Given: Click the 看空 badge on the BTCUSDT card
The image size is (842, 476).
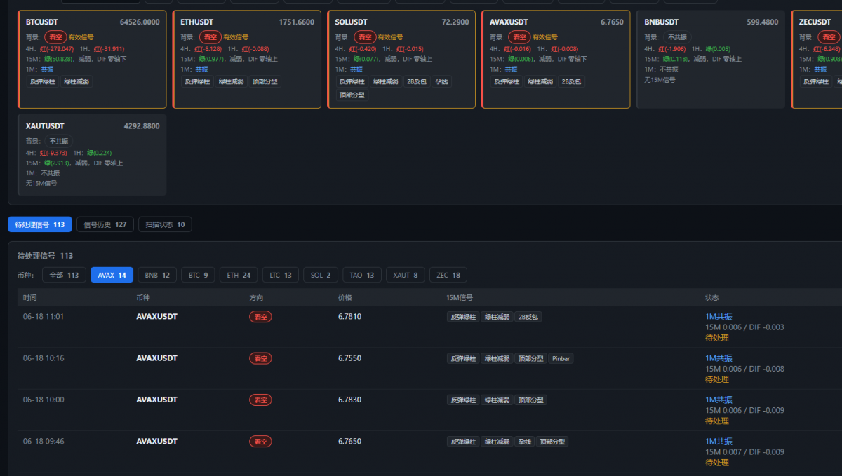Looking at the screenshot, I should tap(55, 37).
